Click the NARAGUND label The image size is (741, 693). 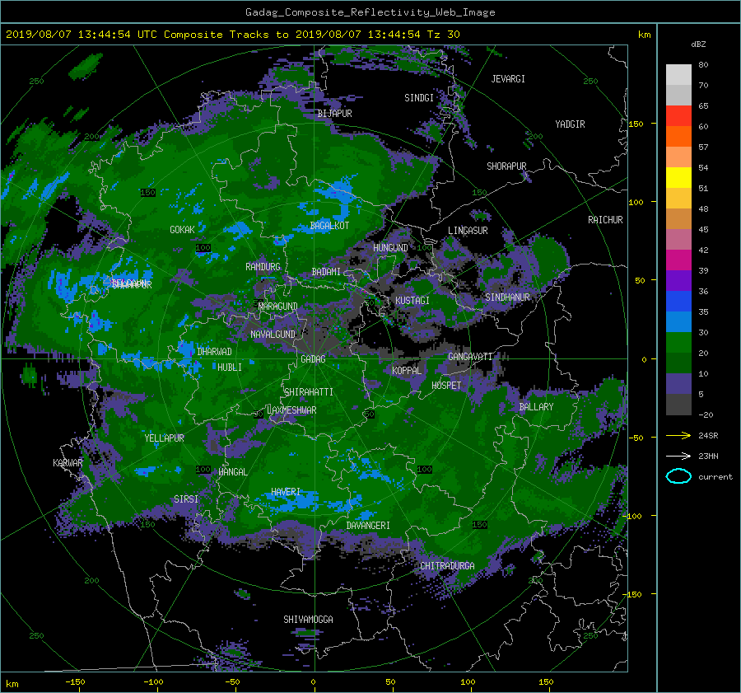click(278, 307)
